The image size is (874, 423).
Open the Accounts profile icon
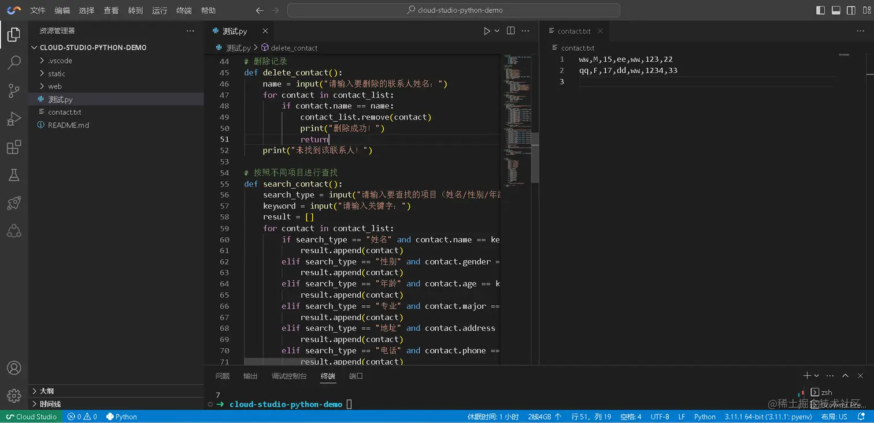click(14, 368)
